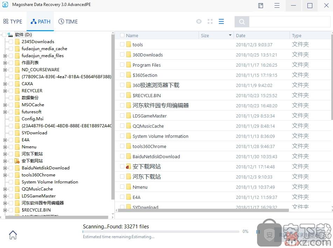Click the QQMusicCache folder icon in list

click(129, 126)
